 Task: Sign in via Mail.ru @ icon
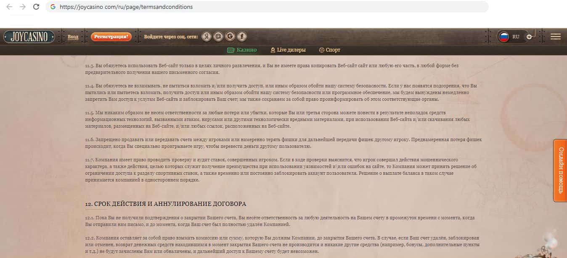[x=218, y=37]
